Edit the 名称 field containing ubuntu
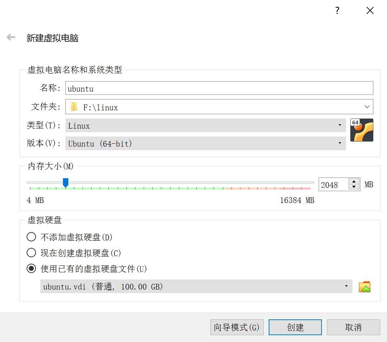387x342 pixels. [219, 88]
